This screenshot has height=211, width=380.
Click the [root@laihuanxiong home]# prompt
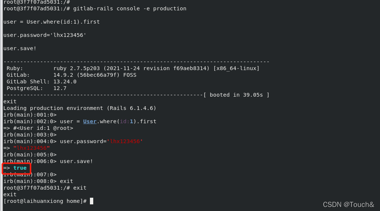pos(45,201)
